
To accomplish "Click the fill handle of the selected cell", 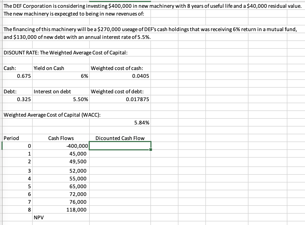I will point(151,150).
